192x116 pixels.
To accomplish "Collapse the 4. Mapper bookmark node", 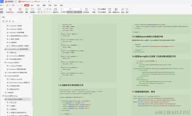I will [x=4, y=63].
